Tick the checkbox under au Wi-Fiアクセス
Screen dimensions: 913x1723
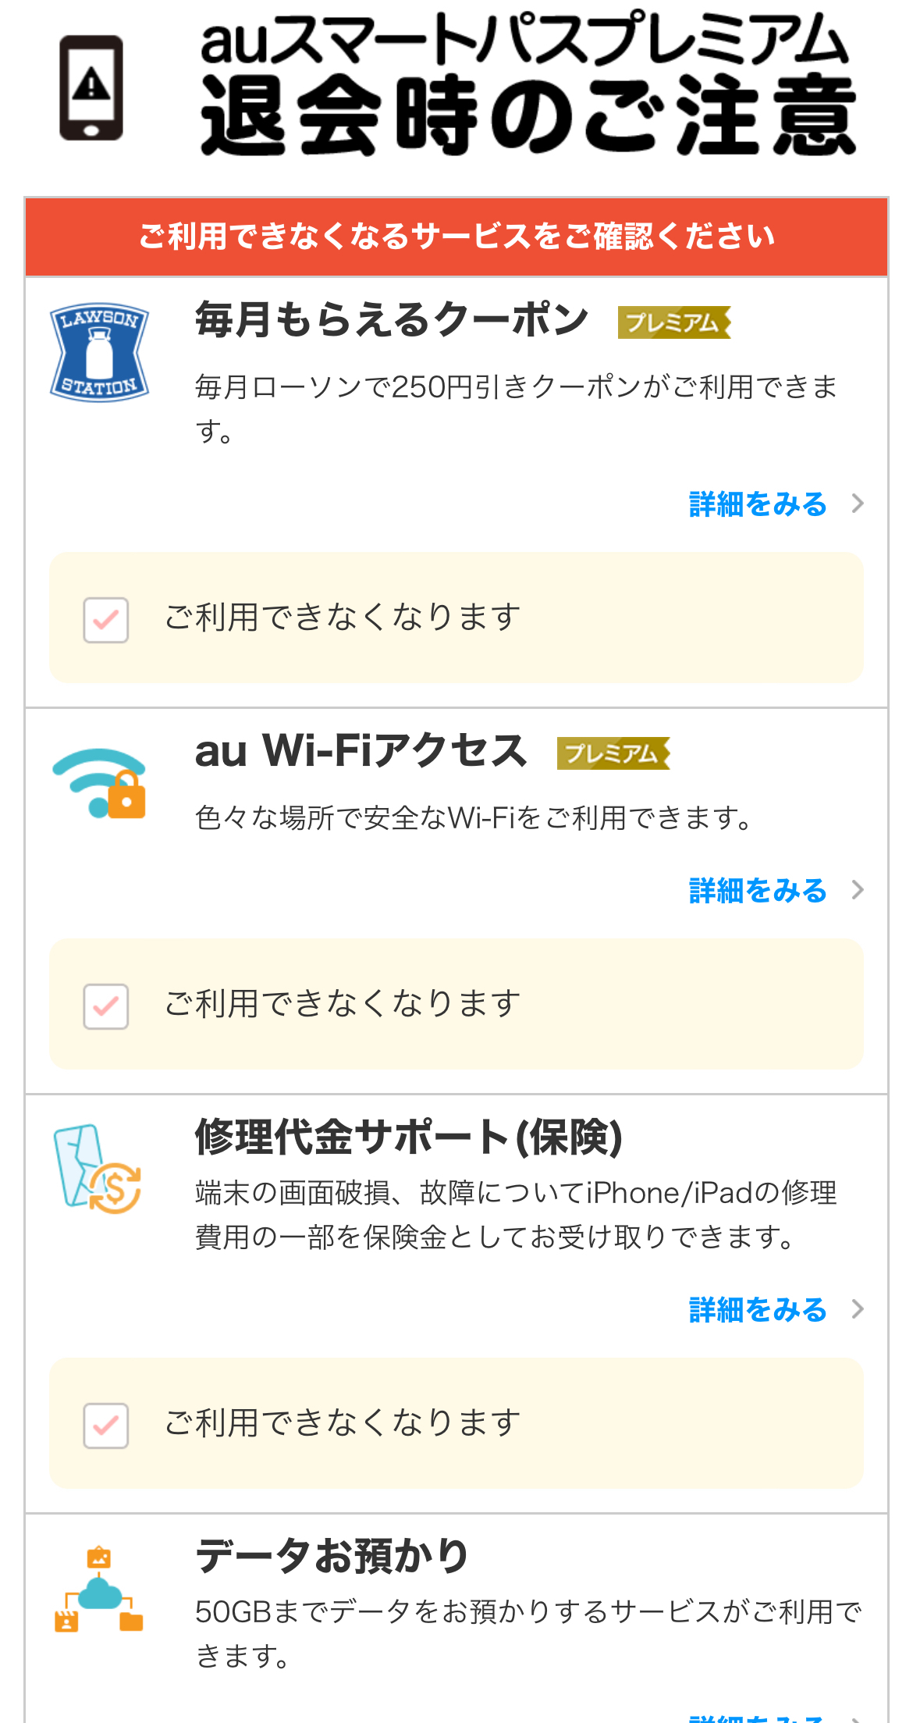click(106, 1006)
